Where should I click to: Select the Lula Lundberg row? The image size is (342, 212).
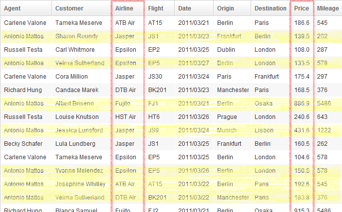(171, 144)
